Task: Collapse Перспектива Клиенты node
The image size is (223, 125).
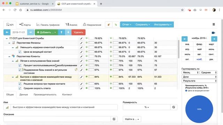Action: [9, 56]
